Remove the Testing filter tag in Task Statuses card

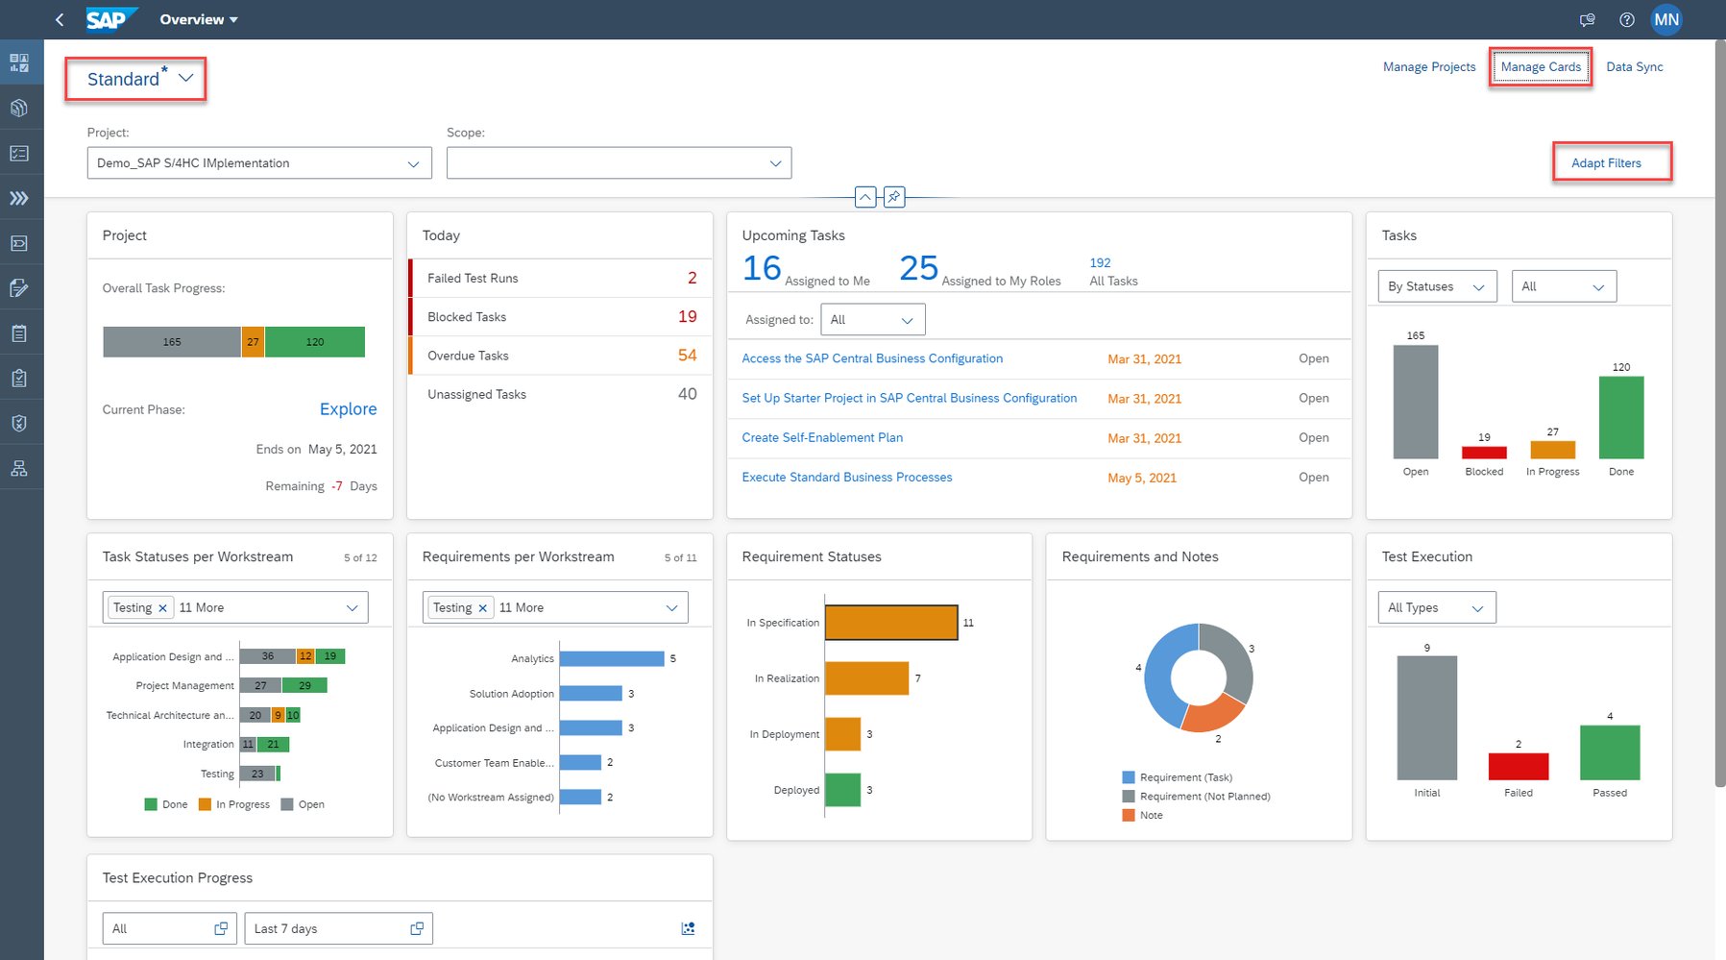point(162,606)
